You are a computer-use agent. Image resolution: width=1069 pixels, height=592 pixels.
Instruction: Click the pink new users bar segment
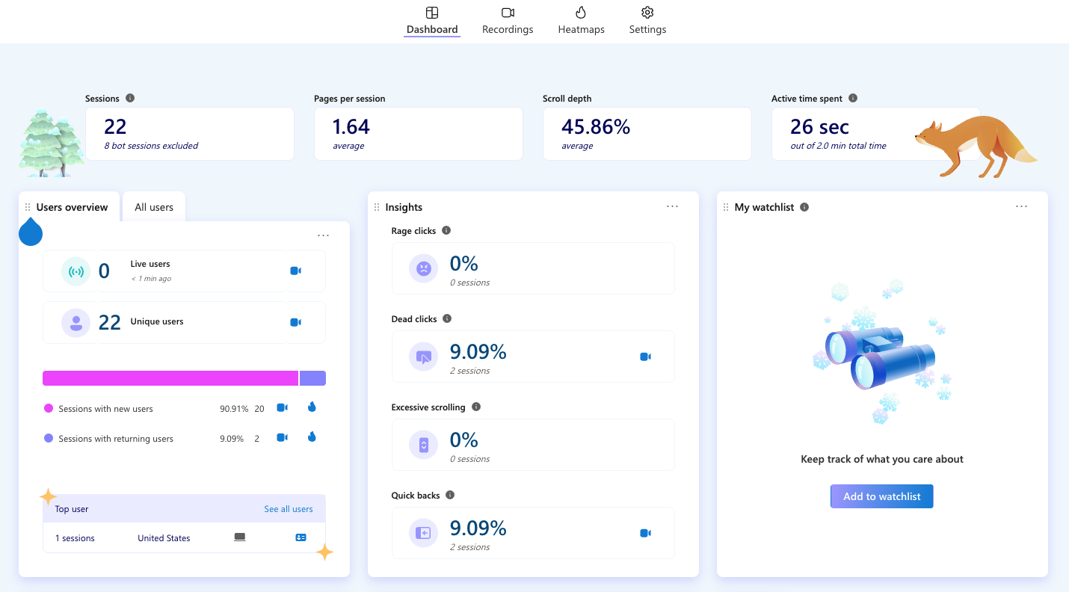coord(170,378)
